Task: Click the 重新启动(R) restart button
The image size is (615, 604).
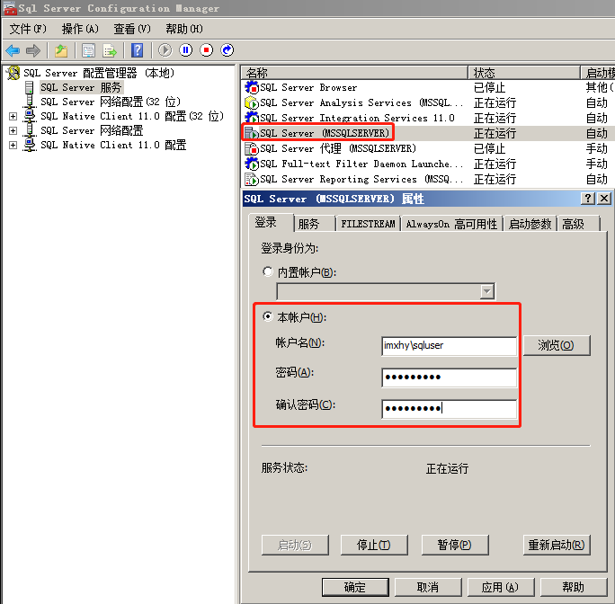Action: (557, 545)
